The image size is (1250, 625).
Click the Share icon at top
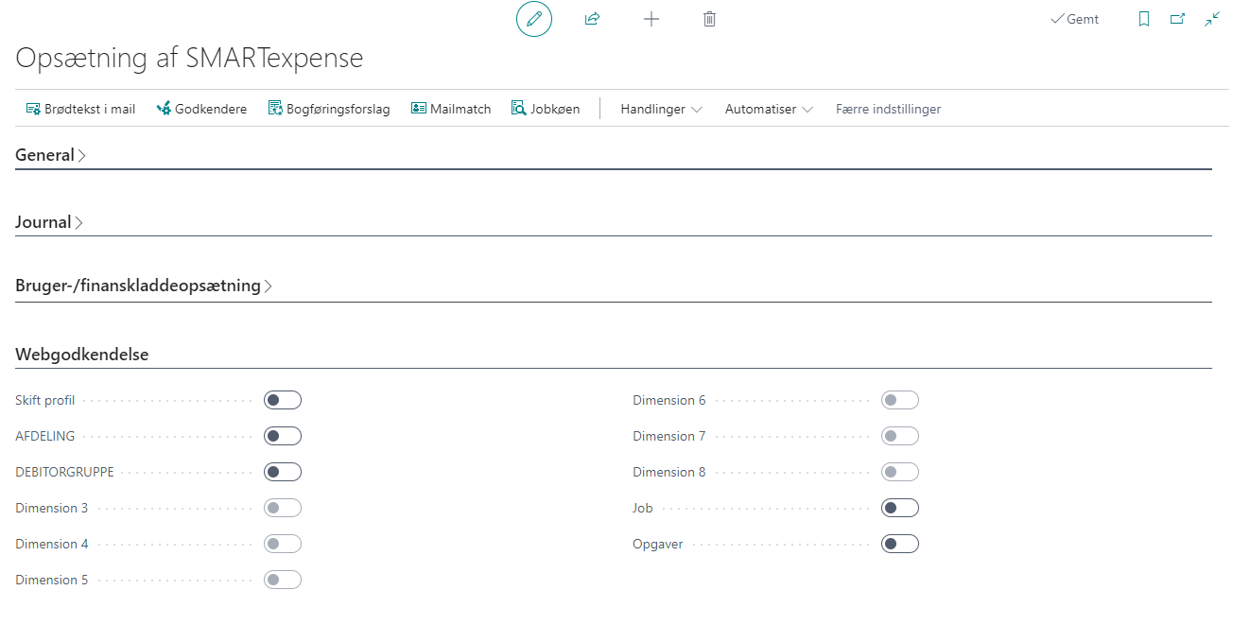(x=592, y=19)
